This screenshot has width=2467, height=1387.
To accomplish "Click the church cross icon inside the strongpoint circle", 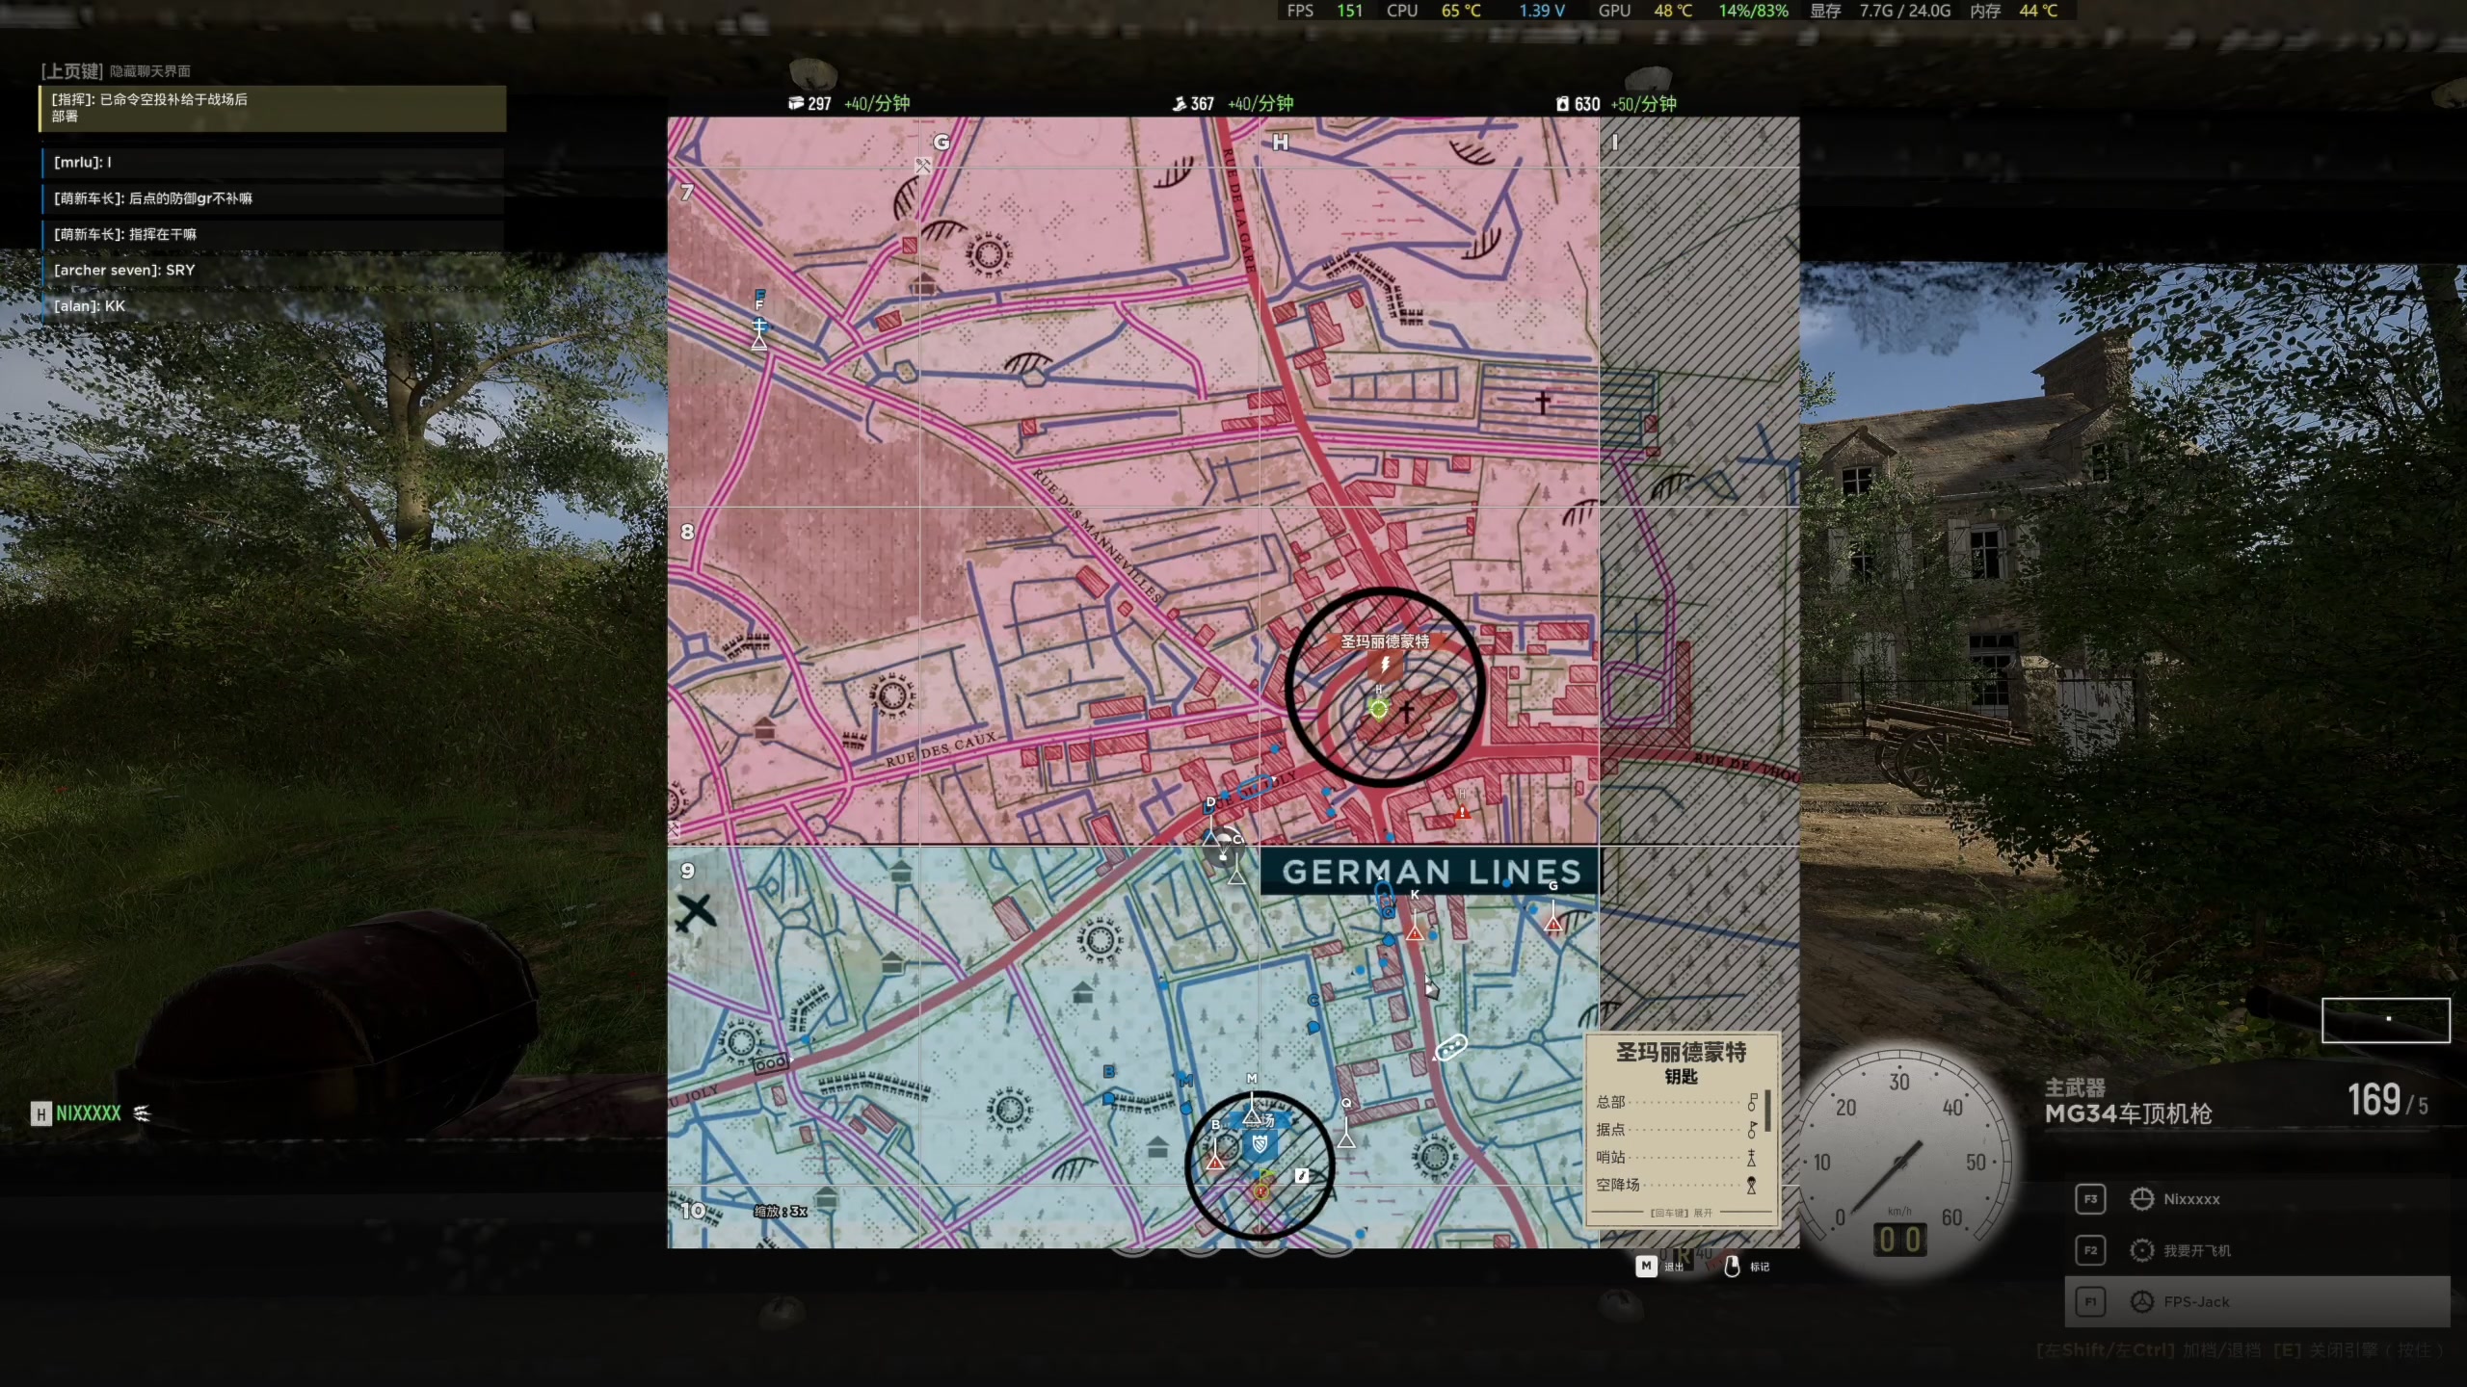I will pyautogui.click(x=1406, y=712).
